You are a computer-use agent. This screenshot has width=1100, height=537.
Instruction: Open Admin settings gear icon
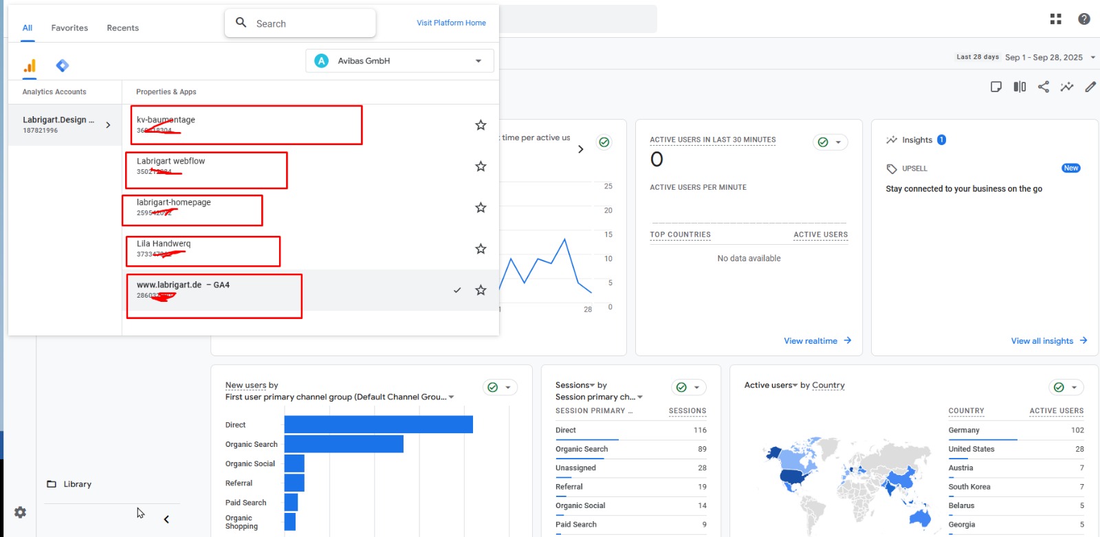(x=21, y=512)
